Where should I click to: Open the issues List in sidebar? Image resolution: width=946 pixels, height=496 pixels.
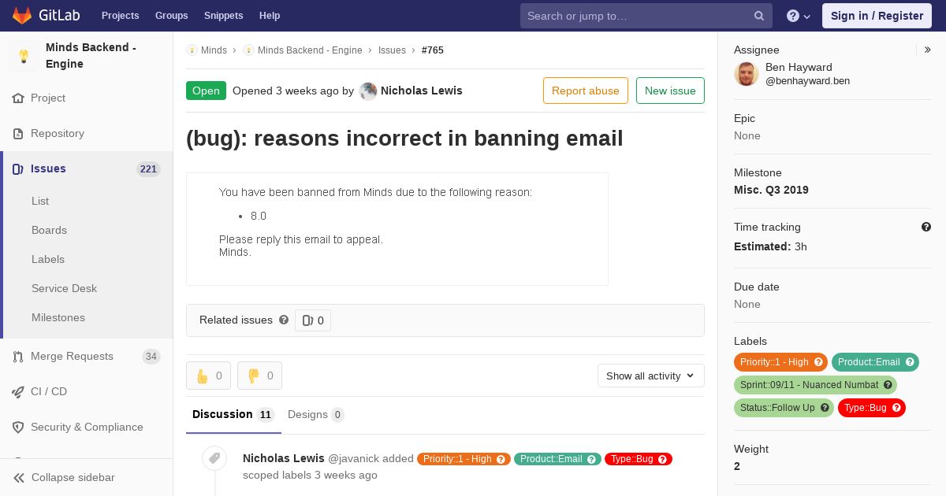click(x=40, y=201)
